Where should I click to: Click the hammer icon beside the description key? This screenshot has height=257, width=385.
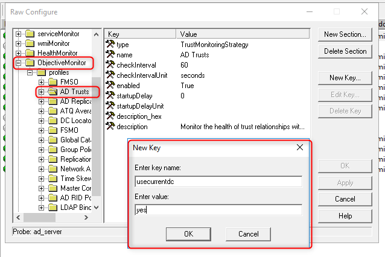tap(110, 127)
